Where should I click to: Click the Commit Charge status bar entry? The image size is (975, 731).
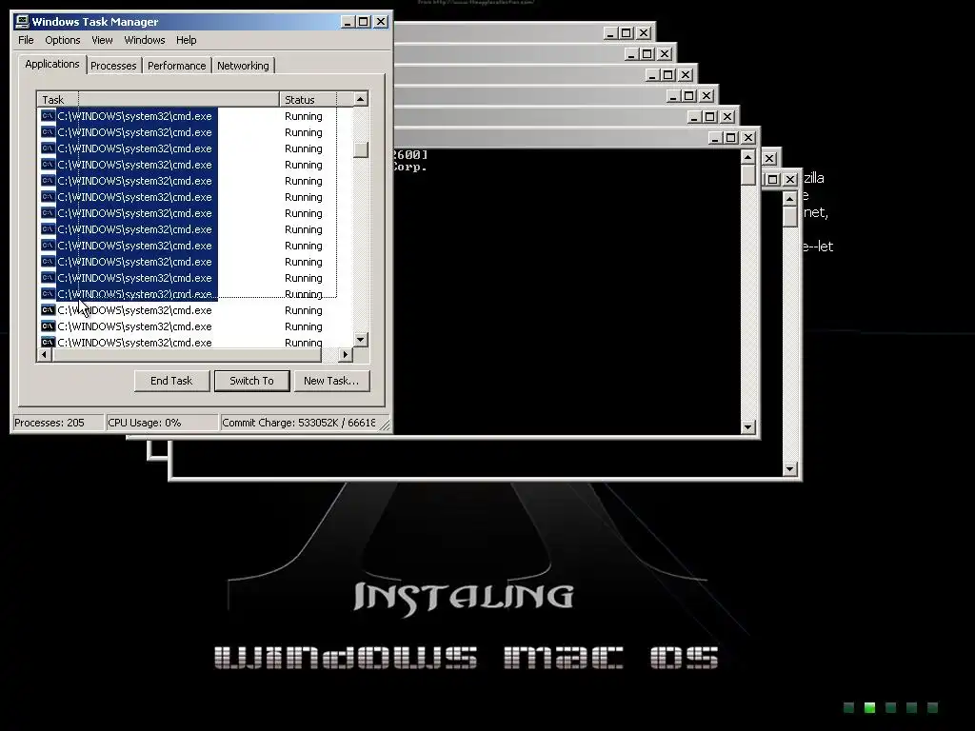pyautogui.click(x=298, y=423)
